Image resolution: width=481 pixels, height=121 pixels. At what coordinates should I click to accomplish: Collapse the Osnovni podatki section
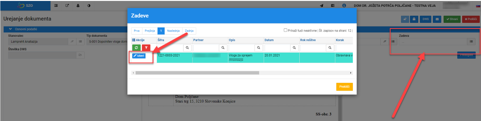11,29
